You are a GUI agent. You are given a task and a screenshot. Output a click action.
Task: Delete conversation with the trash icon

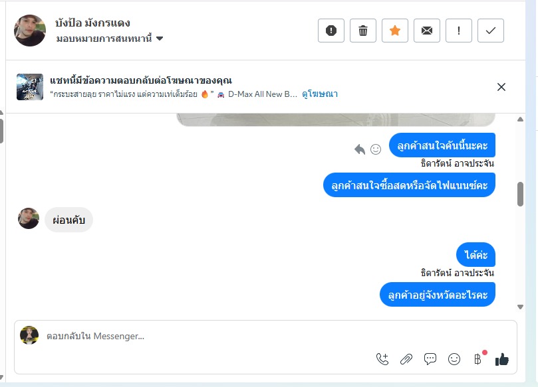[363, 31]
